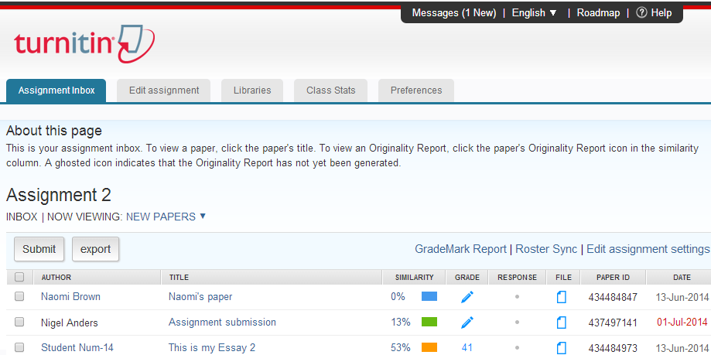Viewport: 711px width, 355px height.
Task: Sort by PAPER ID column header
Action: click(613, 277)
